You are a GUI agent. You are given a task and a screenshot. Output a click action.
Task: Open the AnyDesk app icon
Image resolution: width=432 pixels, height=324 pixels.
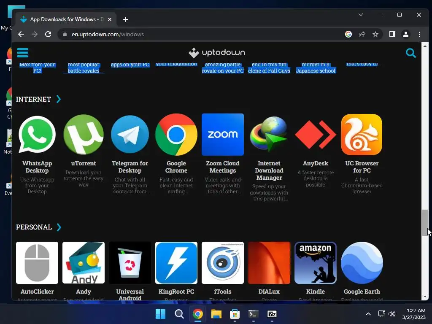[x=316, y=135]
